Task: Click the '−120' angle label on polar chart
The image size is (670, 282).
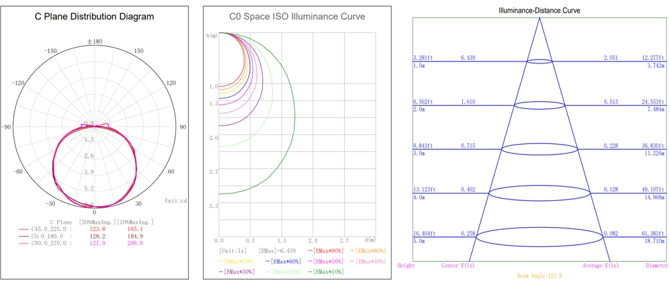Action: (17, 83)
